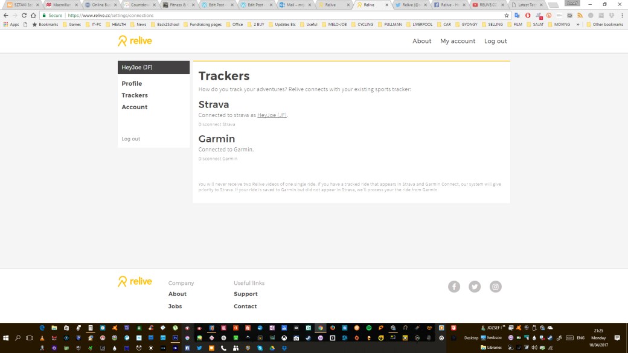The image size is (628, 353).
Task: Bookmark this page with the star icon
Action: pos(507,15)
